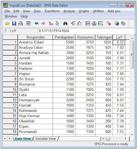The height and width of the screenshot is (149, 137).
Task: Open the Graphs menu
Action: point(84,11)
